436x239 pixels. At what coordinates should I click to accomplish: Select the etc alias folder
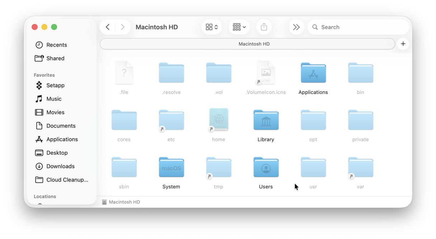pos(171,120)
